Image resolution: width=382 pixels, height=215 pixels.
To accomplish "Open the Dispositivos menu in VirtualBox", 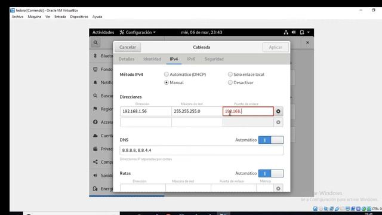I will point(79,17).
